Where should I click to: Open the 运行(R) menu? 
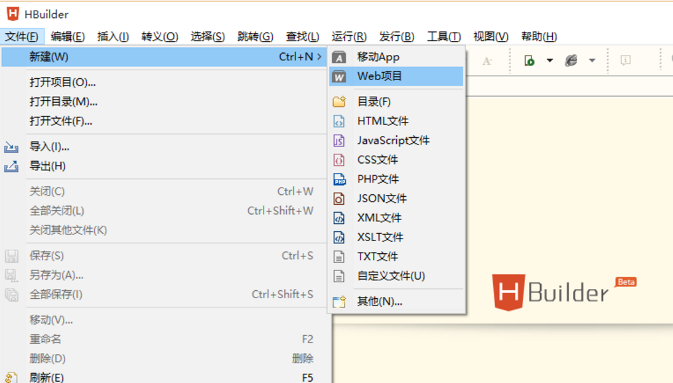coord(349,36)
